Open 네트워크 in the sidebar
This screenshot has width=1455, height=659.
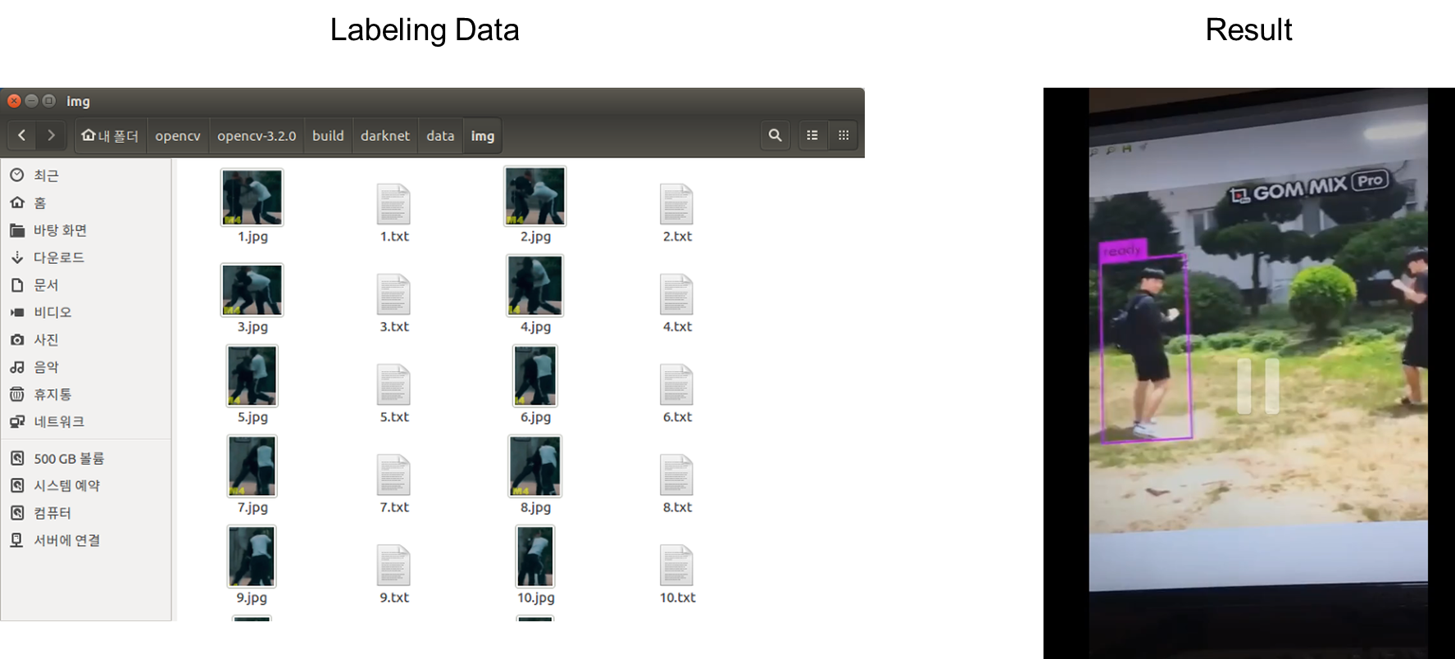pos(58,421)
